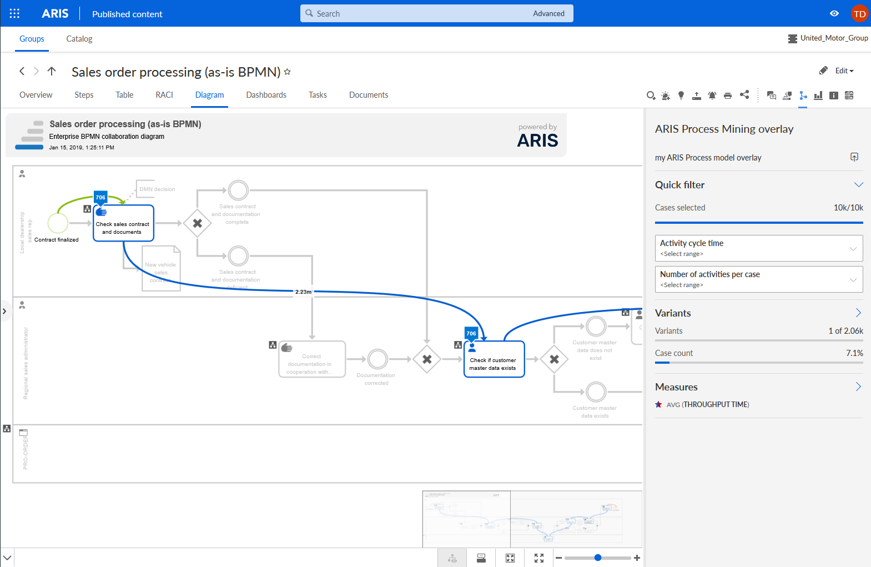This screenshot has width=871, height=567.
Task: Collapse the bottom bar chevron
Action: tap(7, 558)
